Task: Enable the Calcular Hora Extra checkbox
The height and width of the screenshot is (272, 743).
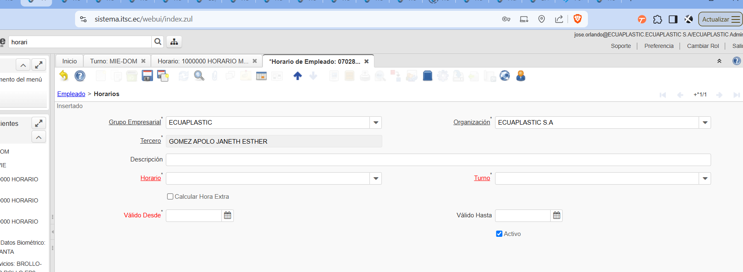Action: (x=170, y=197)
